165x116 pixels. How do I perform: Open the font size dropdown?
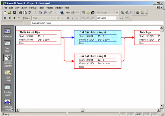[63, 18]
